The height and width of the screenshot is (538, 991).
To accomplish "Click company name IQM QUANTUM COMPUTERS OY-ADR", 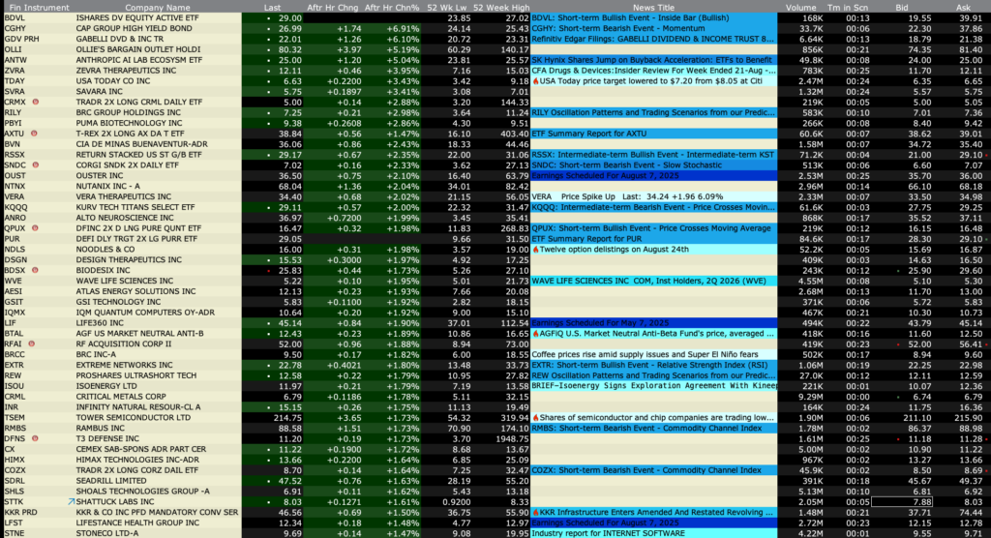I will (x=145, y=313).
